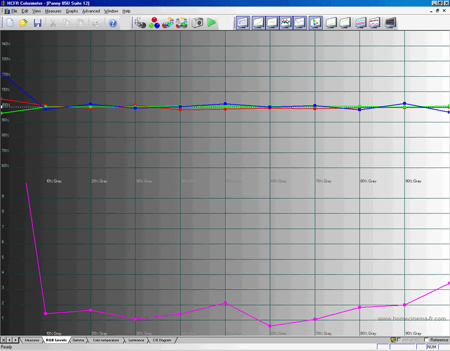
Task: Click the 'Ready' status bar text
Action: pos(7,347)
